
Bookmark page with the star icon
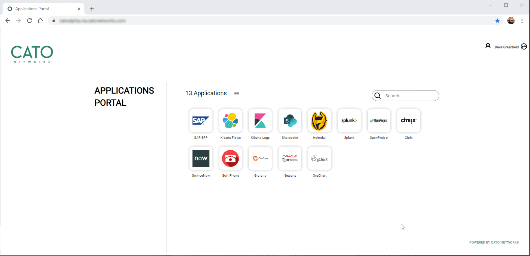pyautogui.click(x=497, y=21)
